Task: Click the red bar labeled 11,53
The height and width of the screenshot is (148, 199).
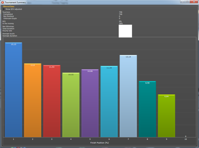Action: 52,101
